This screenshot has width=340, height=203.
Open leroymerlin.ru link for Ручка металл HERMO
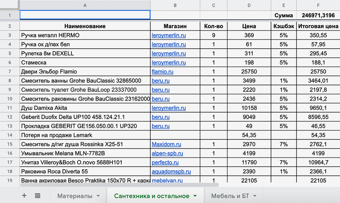click(169, 35)
